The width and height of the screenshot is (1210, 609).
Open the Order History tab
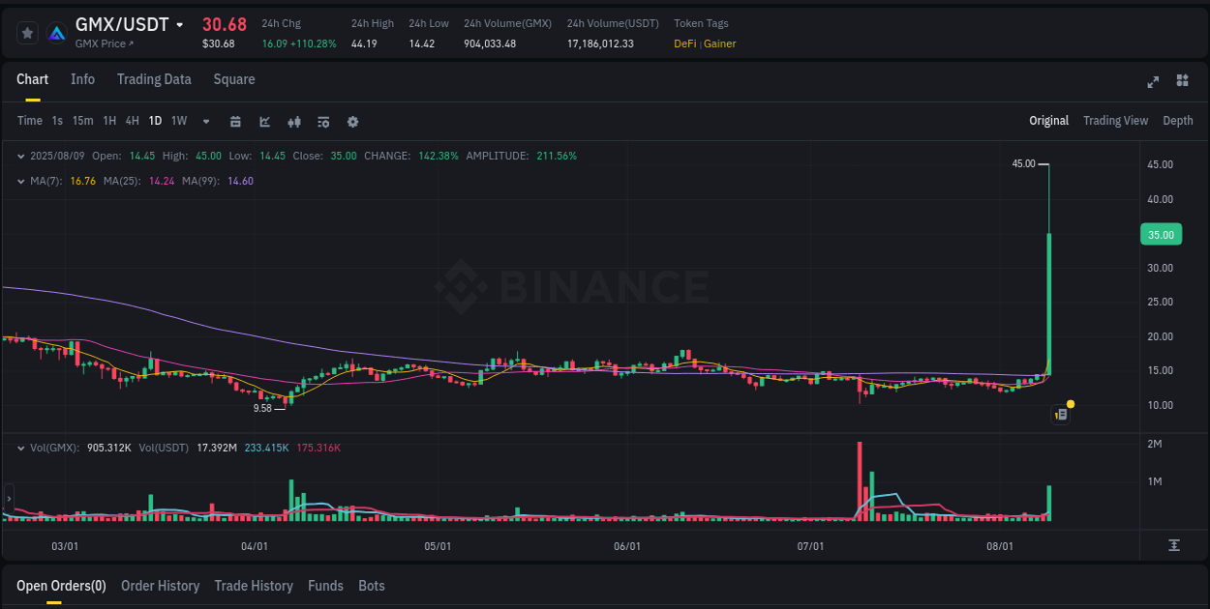160,586
